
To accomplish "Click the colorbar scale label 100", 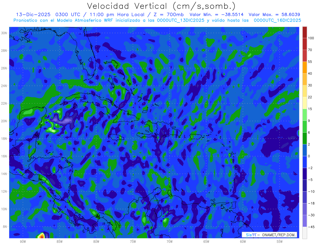I will pyautogui.click(x=311, y=38).
